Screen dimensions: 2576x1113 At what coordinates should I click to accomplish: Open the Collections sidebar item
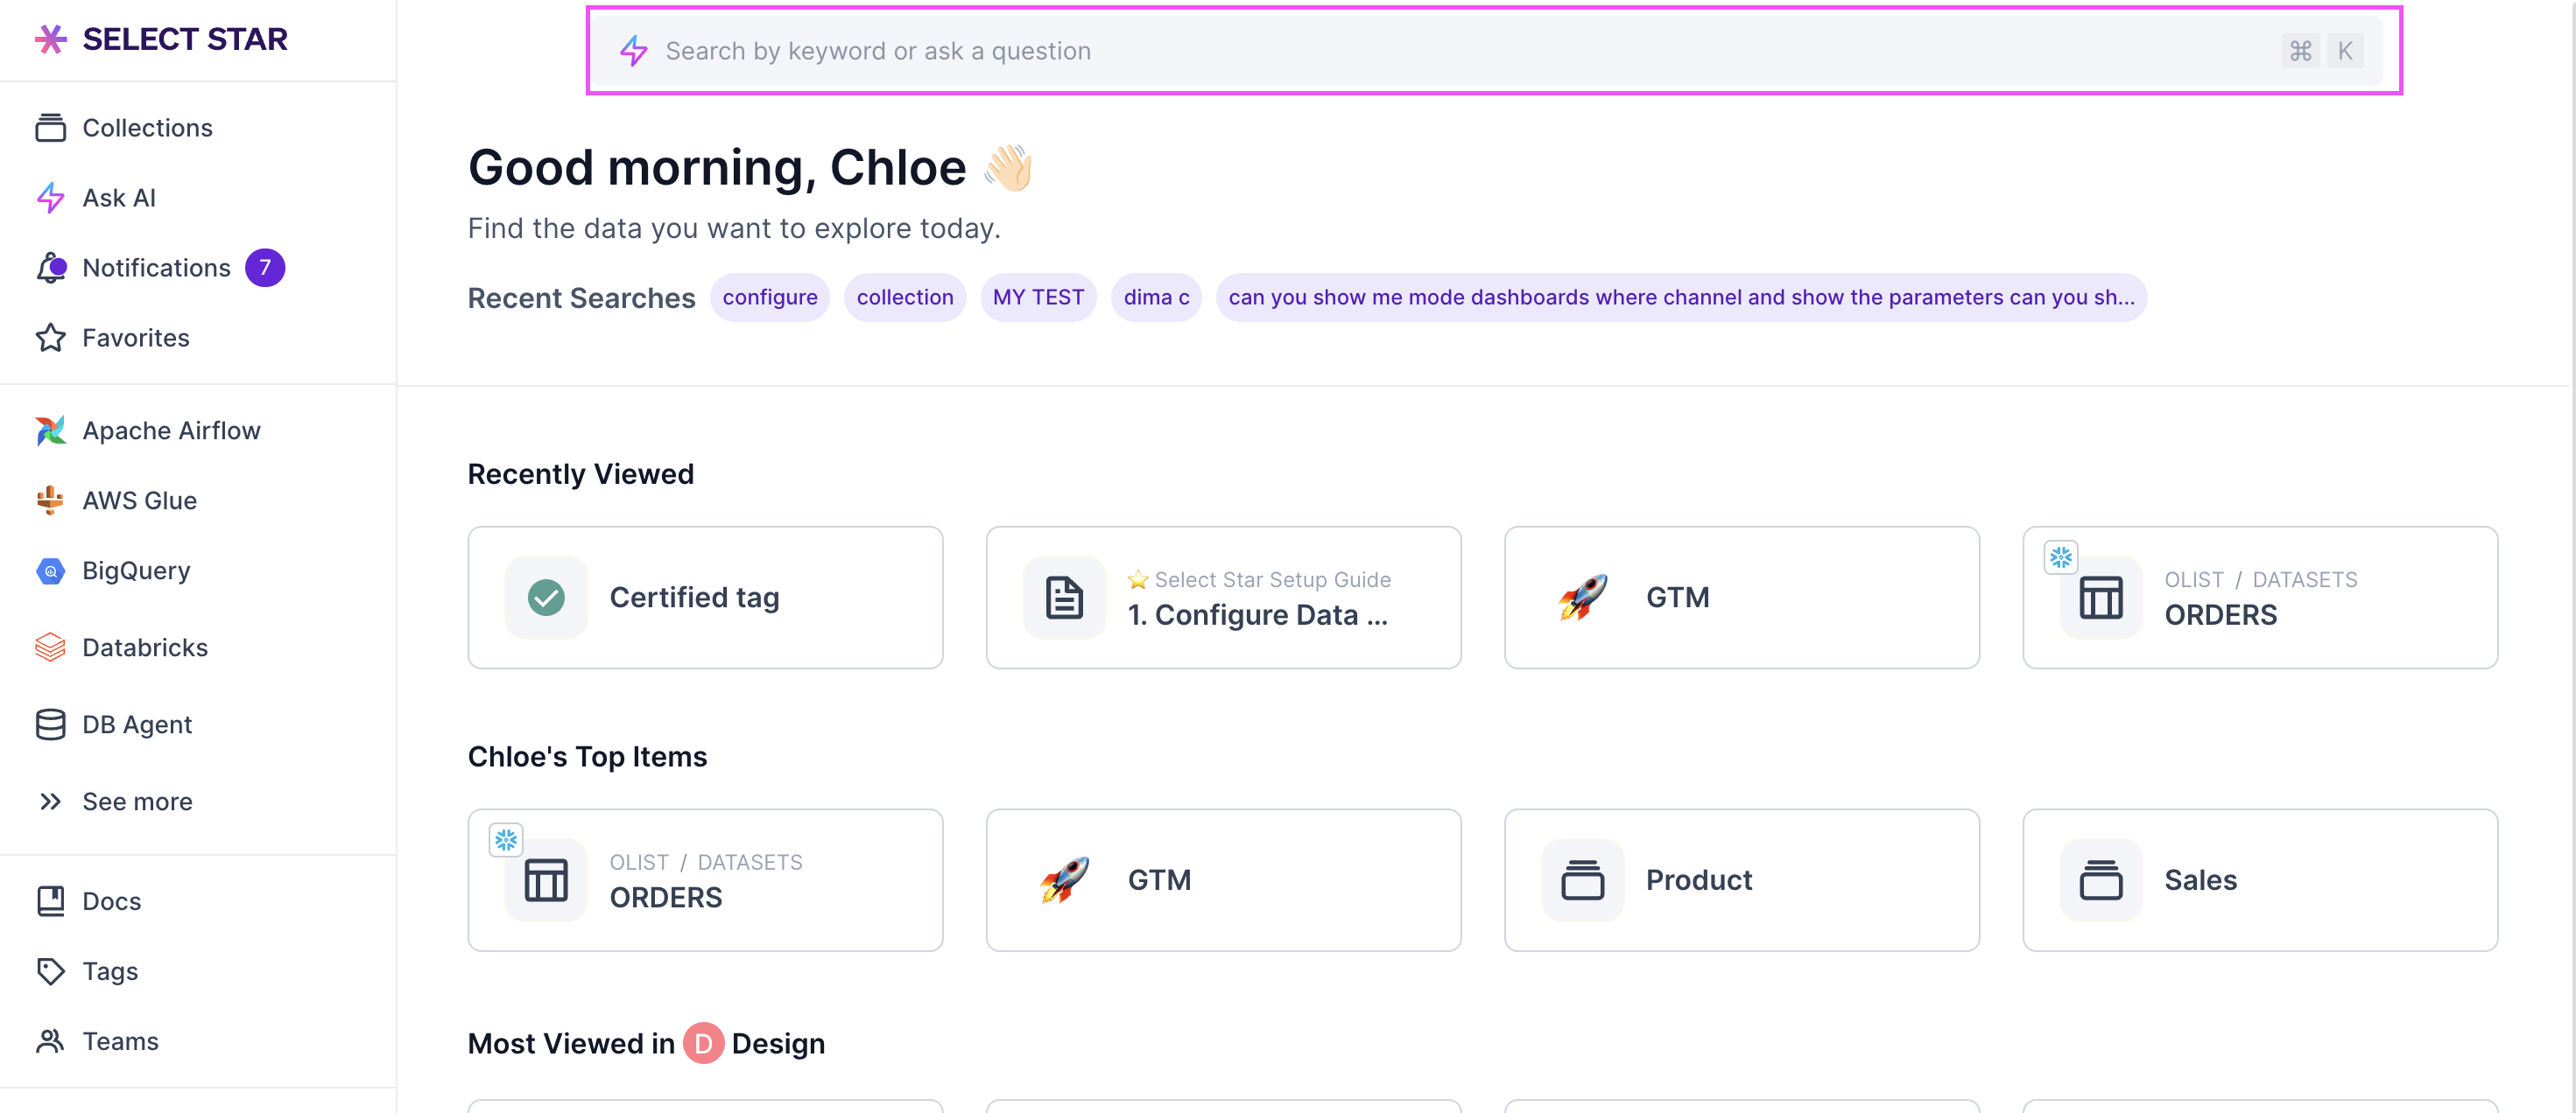(147, 128)
